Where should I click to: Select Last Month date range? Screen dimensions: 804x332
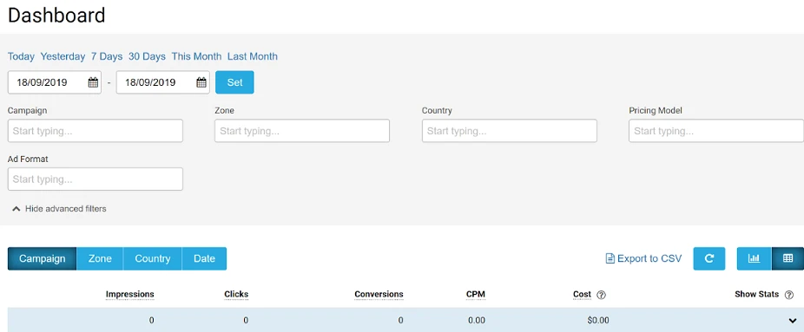pos(253,56)
